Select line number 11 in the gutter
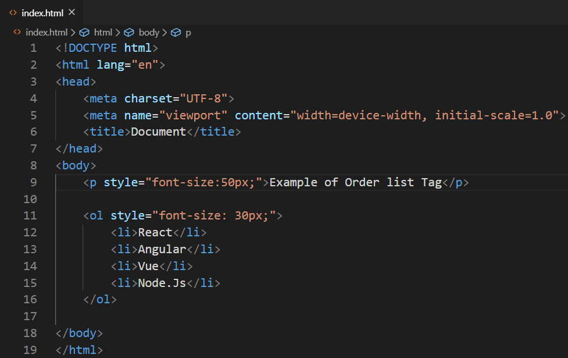 pyautogui.click(x=30, y=216)
